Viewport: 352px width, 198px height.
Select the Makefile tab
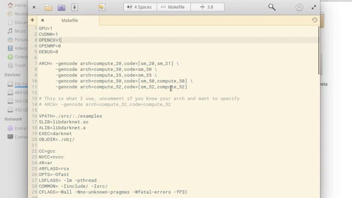tap(70, 20)
